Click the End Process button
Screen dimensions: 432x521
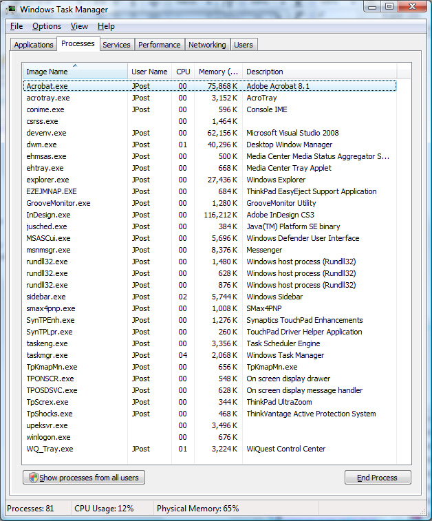tap(378, 478)
